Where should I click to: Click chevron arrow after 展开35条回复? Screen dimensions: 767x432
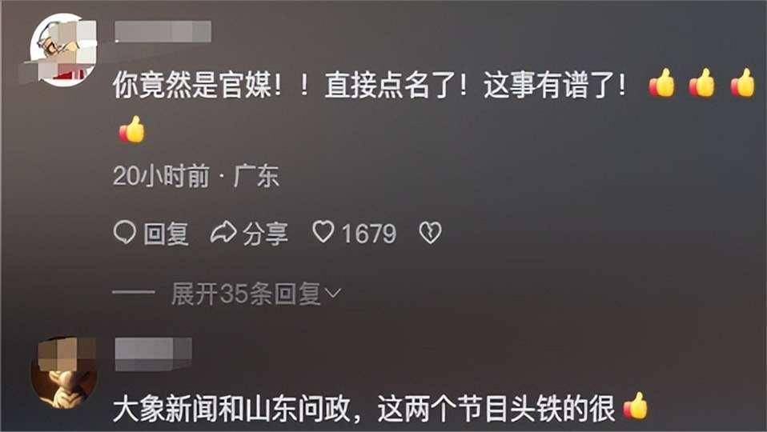(332, 294)
